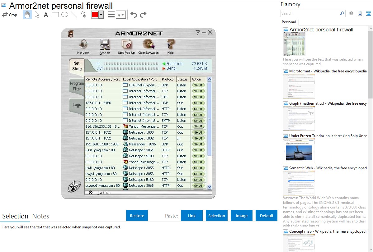Choose the text annotation tool

pyautogui.click(x=46, y=15)
